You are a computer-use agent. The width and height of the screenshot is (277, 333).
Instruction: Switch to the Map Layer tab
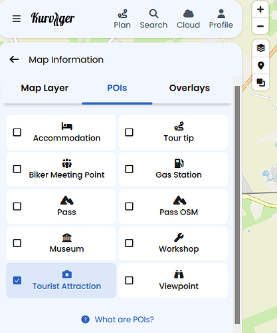[45, 88]
